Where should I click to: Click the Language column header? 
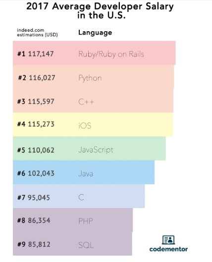[x=95, y=33]
